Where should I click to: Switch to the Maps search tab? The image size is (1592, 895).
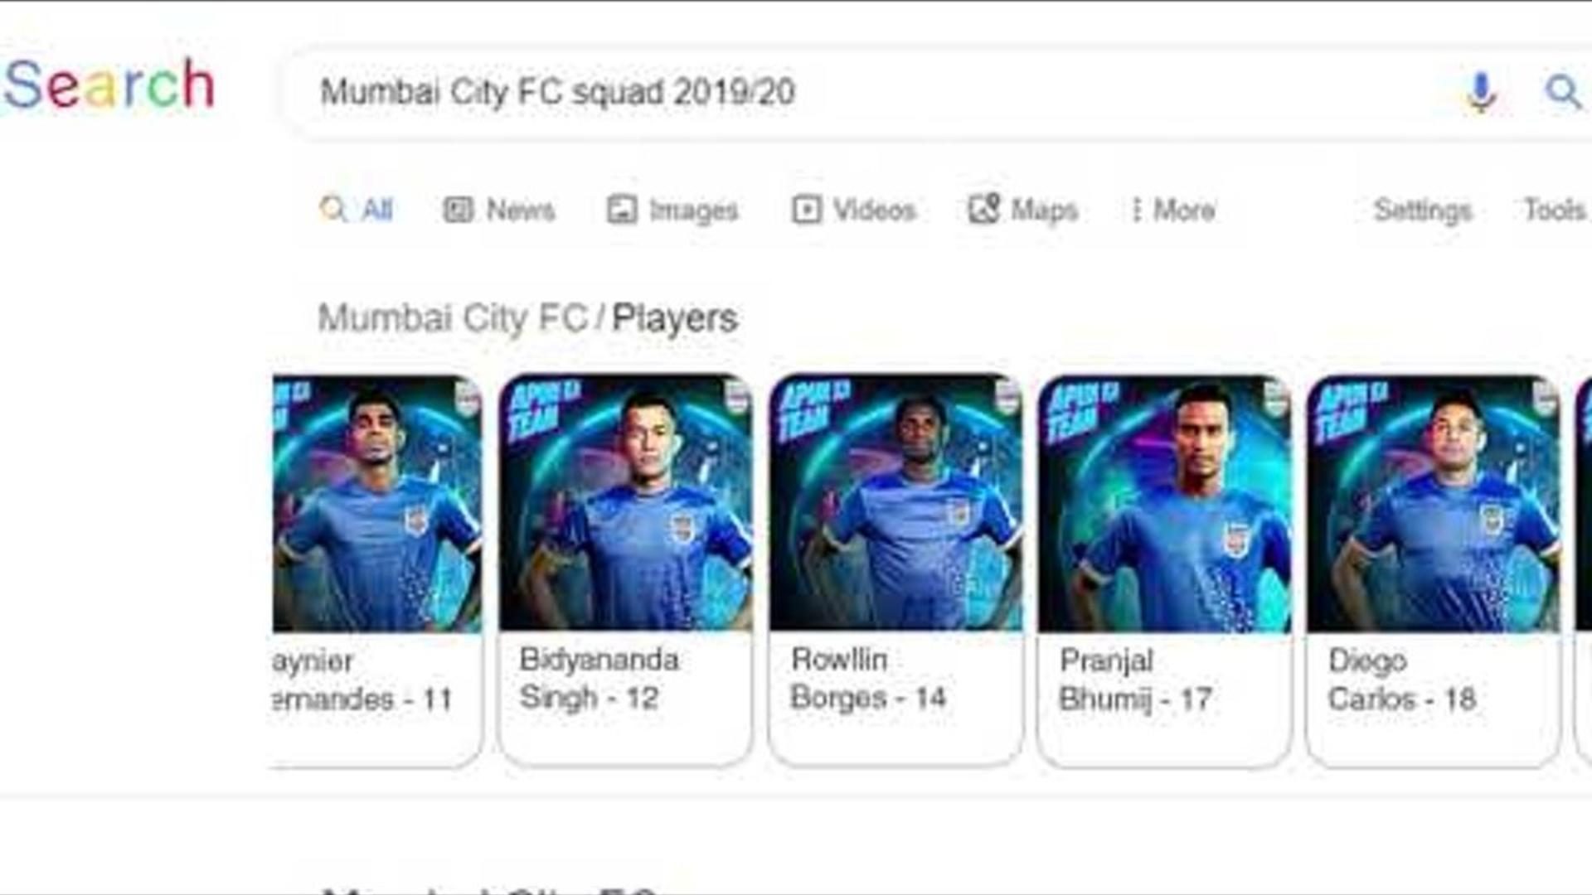click(x=1023, y=210)
